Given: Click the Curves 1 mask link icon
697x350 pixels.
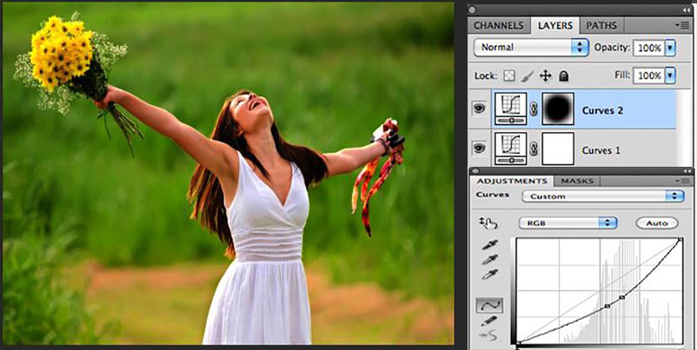Looking at the screenshot, I should point(534,149).
